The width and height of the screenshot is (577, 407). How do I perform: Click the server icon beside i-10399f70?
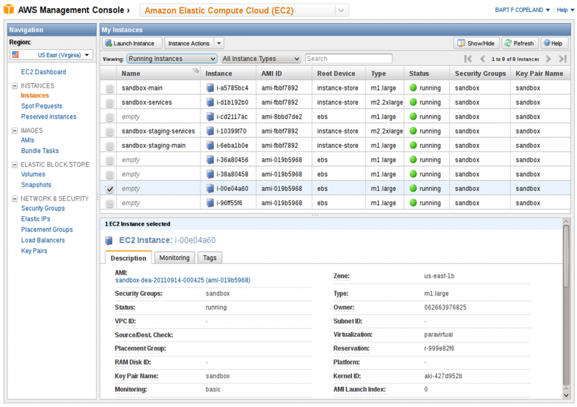[210, 130]
